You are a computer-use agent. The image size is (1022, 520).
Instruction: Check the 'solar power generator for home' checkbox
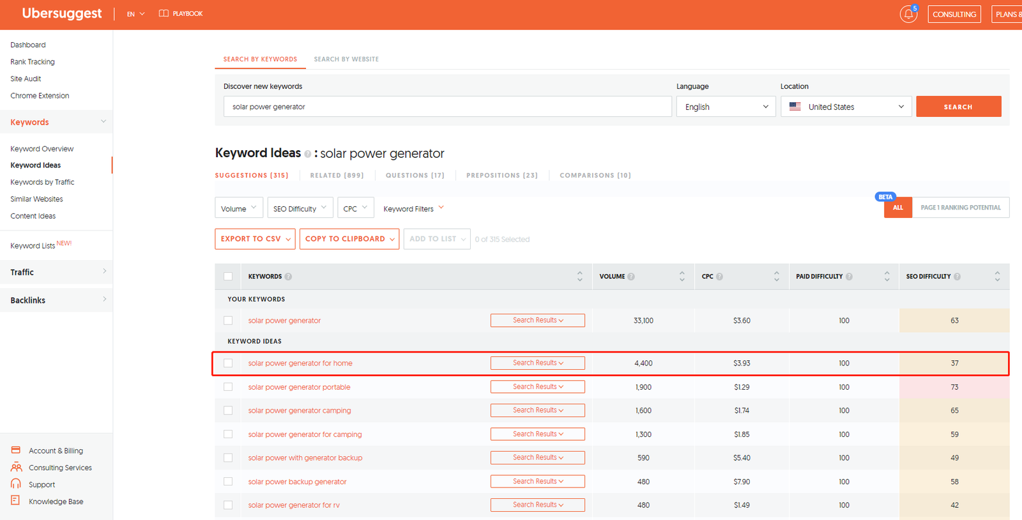coord(228,363)
